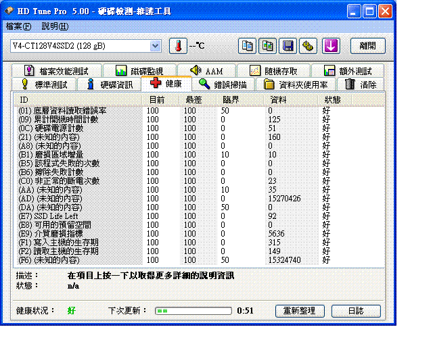433x346 pixels.
Task: Click the data value 15324740
Action: point(284,260)
